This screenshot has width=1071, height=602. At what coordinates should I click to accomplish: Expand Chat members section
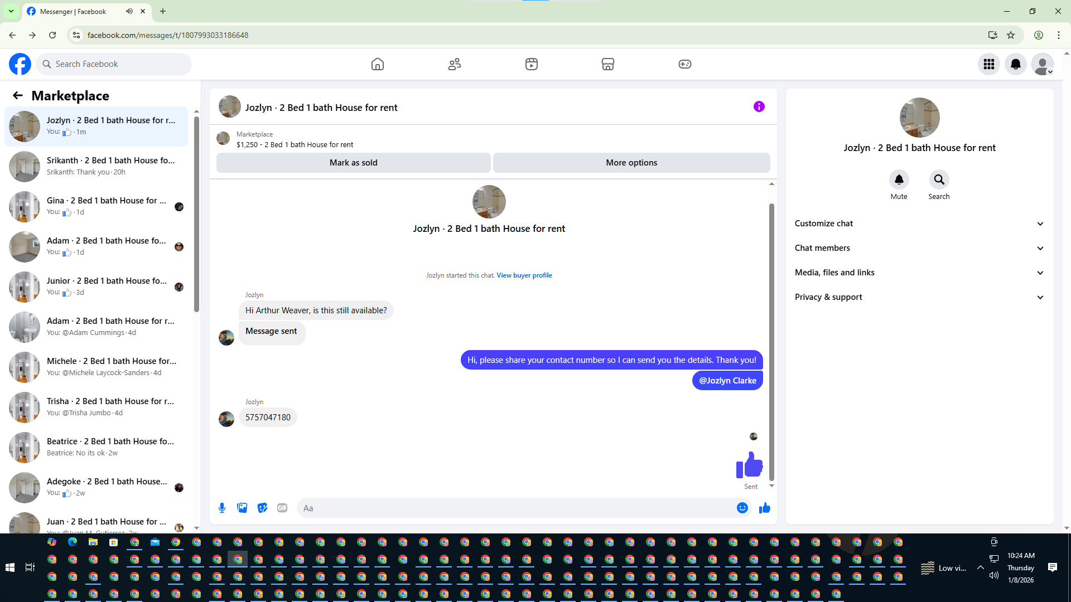(x=919, y=248)
